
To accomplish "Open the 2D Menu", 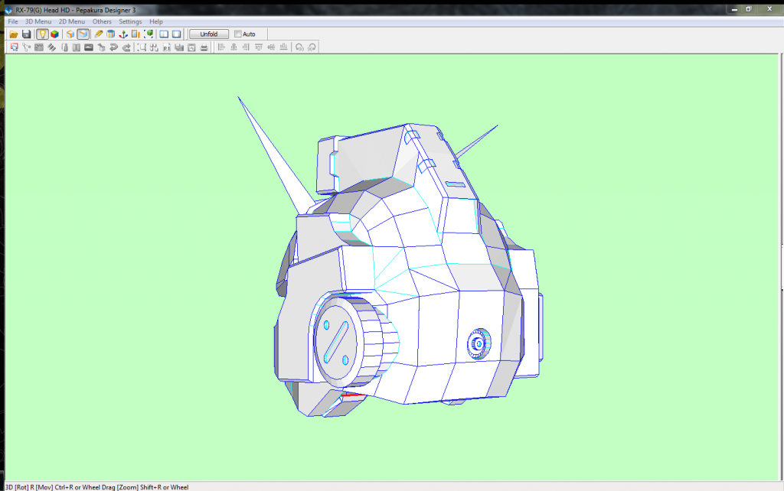I will coord(72,21).
